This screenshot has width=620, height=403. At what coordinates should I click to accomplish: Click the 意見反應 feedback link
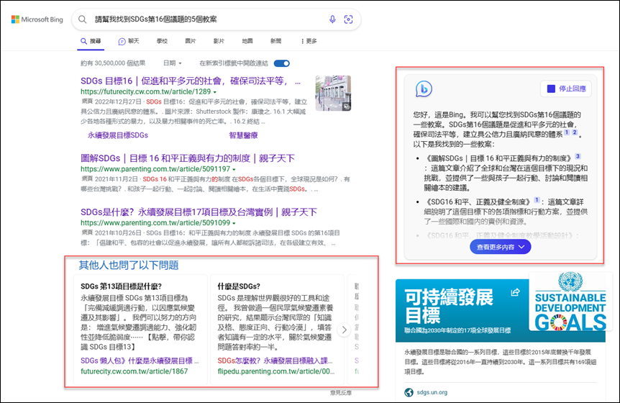click(340, 393)
